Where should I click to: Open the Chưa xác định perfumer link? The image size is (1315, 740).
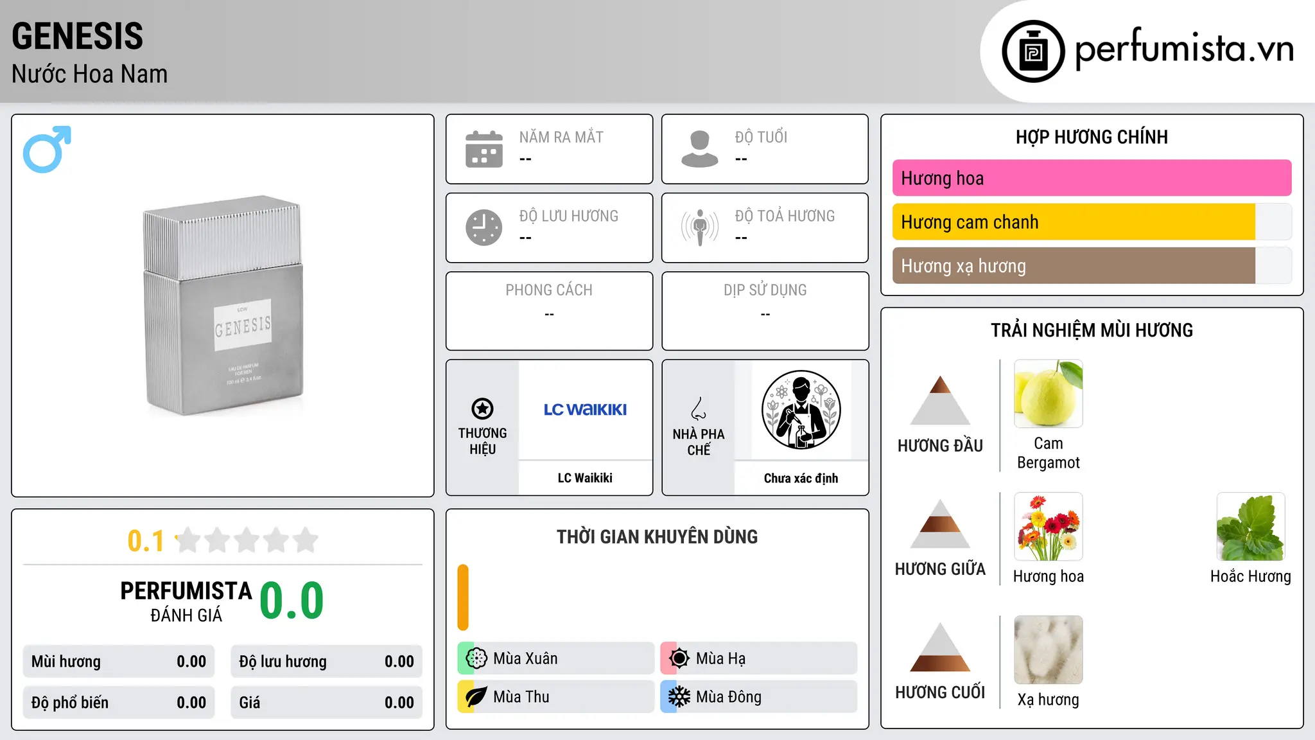point(801,478)
